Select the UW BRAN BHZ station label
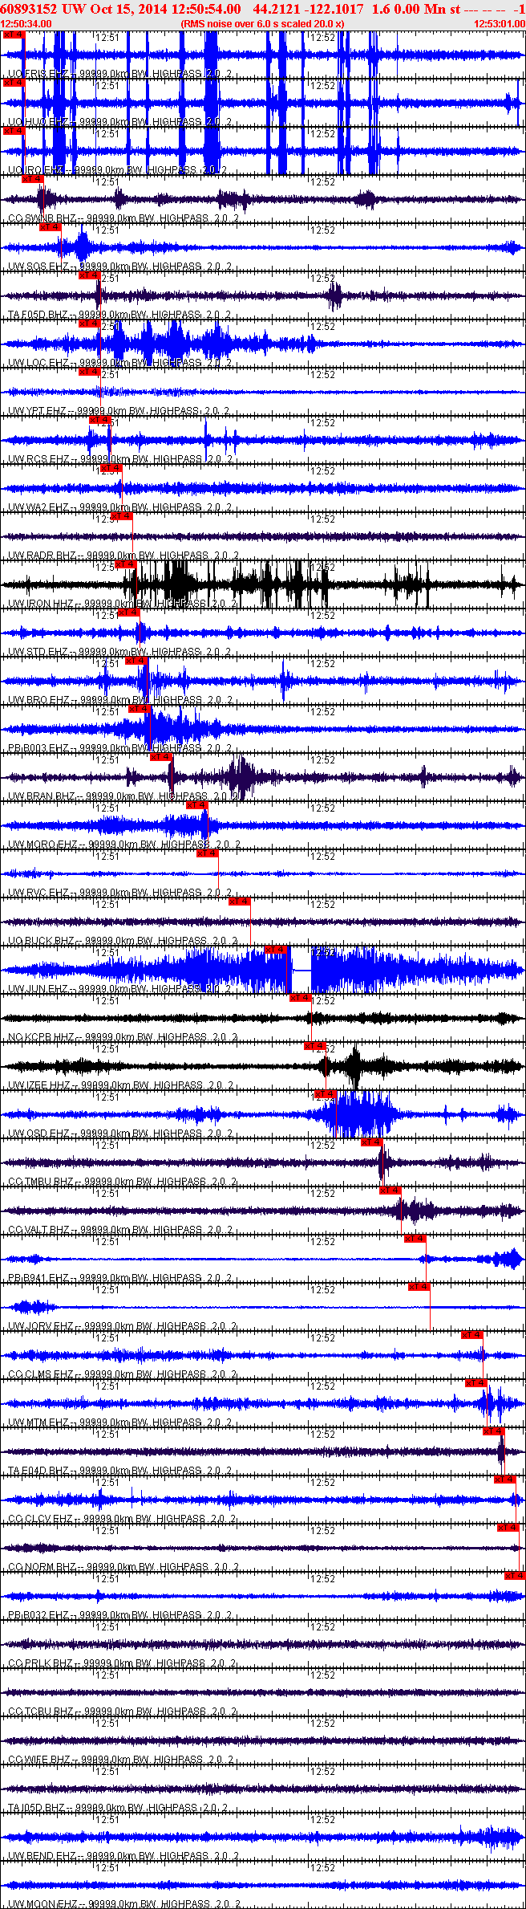Image resolution: width=526 pixels, height=1909 pixels. pyautogui.click(x=123, y=796)
